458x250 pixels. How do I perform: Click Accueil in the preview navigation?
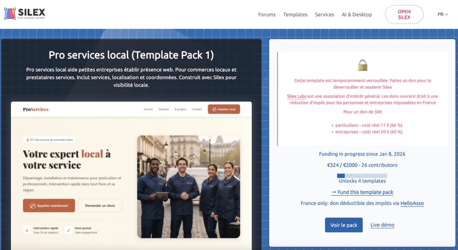pyautogui.click(x=148, y=109)
